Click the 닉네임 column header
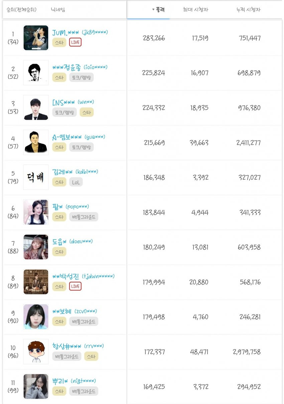The width and height of the screenshot is (284, 404). 58,10
